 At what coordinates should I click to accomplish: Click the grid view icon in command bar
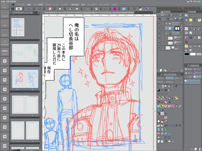tap(13, 9)
